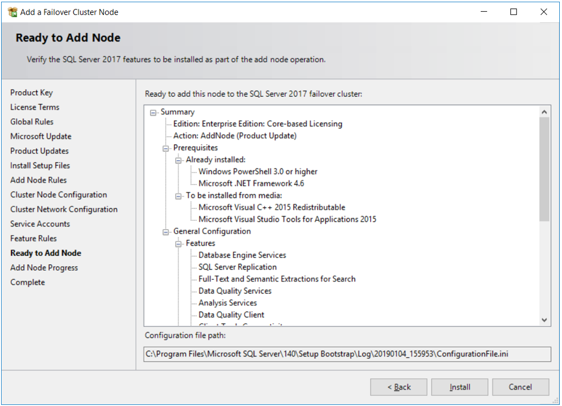Select the Install Setup Files step

pos(40,166)
